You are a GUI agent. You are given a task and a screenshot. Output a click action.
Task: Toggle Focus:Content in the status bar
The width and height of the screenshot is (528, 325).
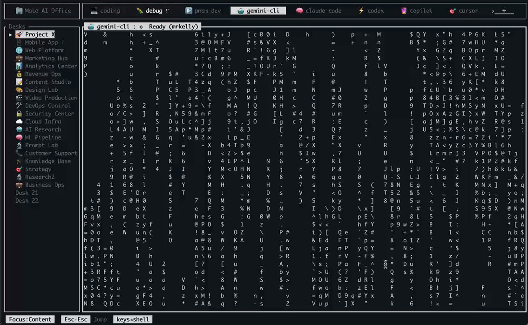tap(30, 319)
